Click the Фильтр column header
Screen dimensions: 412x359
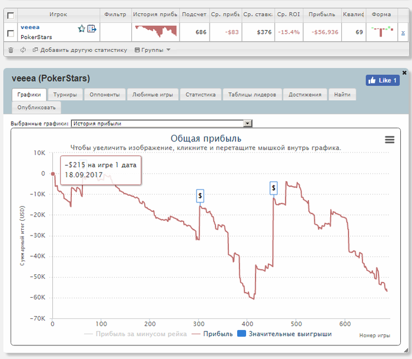click(115, 15)
